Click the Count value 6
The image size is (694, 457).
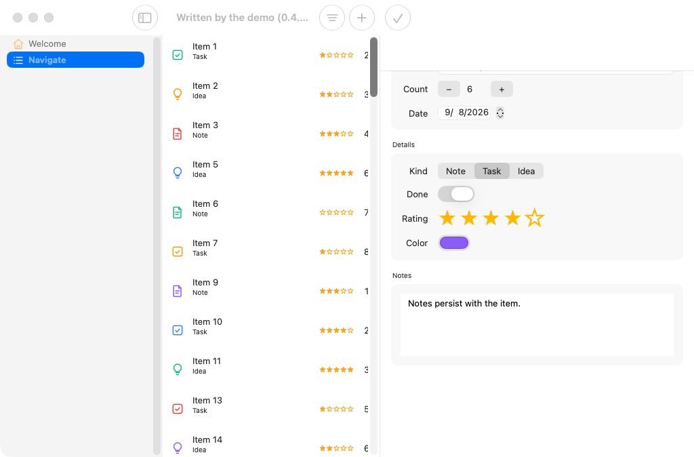(x=470, y=90)
